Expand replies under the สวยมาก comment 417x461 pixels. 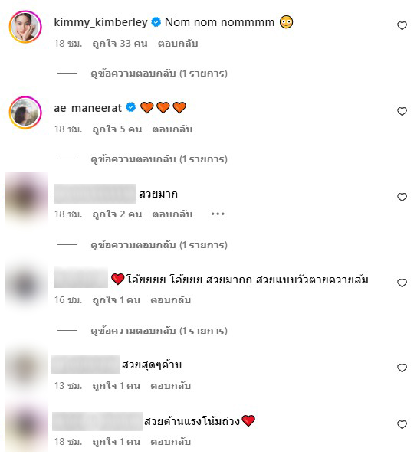(159, 244)
